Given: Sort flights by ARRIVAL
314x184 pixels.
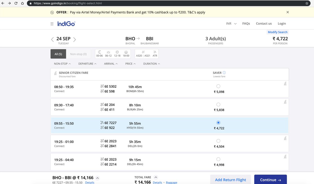Looking at the screenshot, I should pyautogui.click(x=111, y=64).
